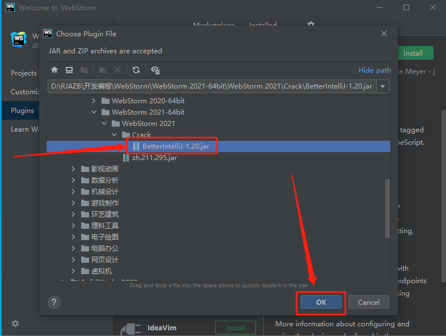This screenshot has height=336, width=446.
Task: Switch to the Marketplace tab
Action: [x=213, y=24]
